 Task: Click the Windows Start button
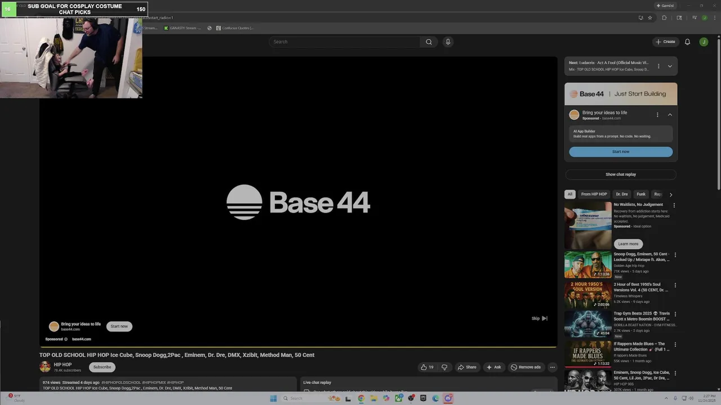point(273,398)
